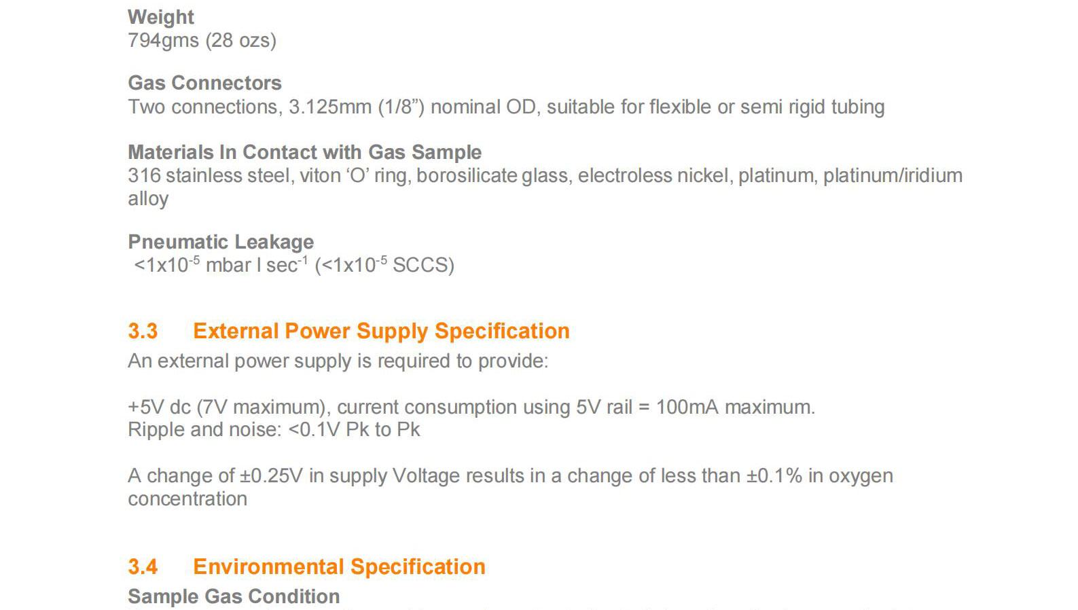The height and width of the screenshot is (610, 1078).
Task: Click the "Ripple and noise" line
Action: [274, 430]
